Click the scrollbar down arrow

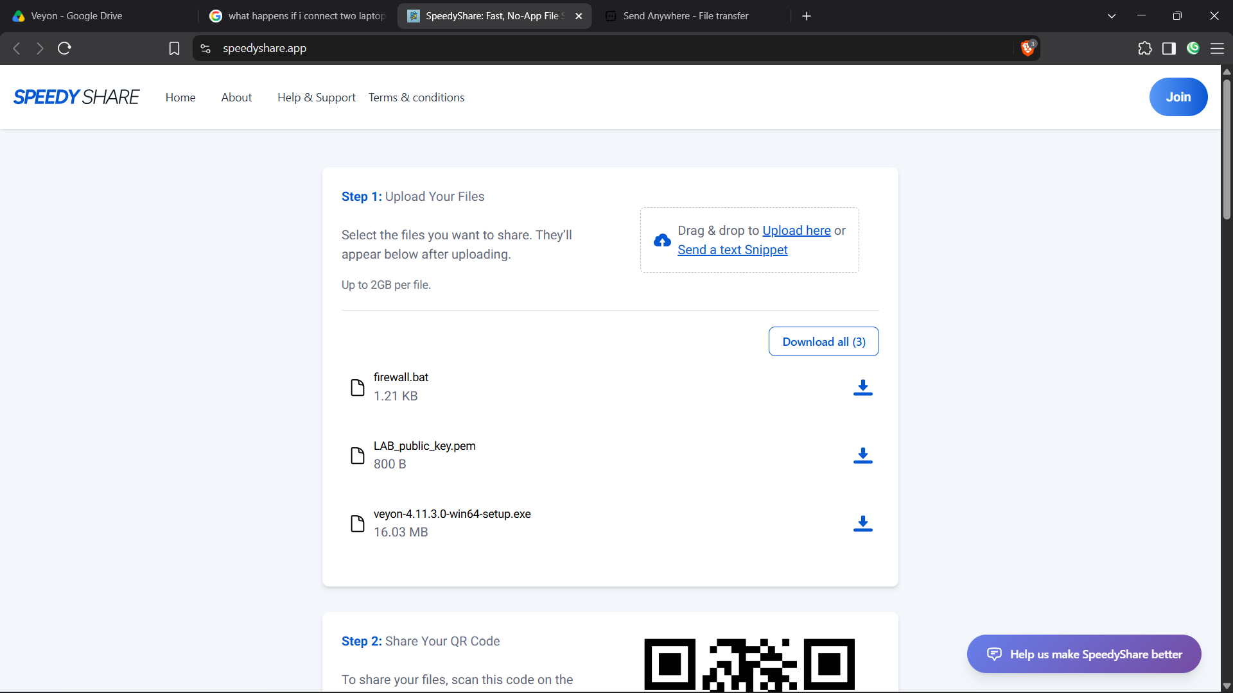tap(1227, 686)
